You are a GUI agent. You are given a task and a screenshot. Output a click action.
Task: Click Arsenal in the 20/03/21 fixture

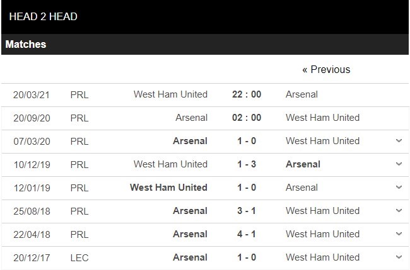point(302,94)
